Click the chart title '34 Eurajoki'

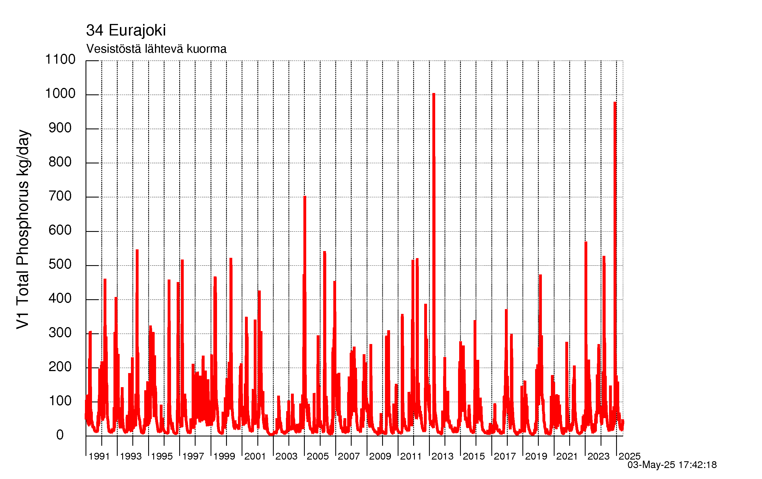pos(126,30)
